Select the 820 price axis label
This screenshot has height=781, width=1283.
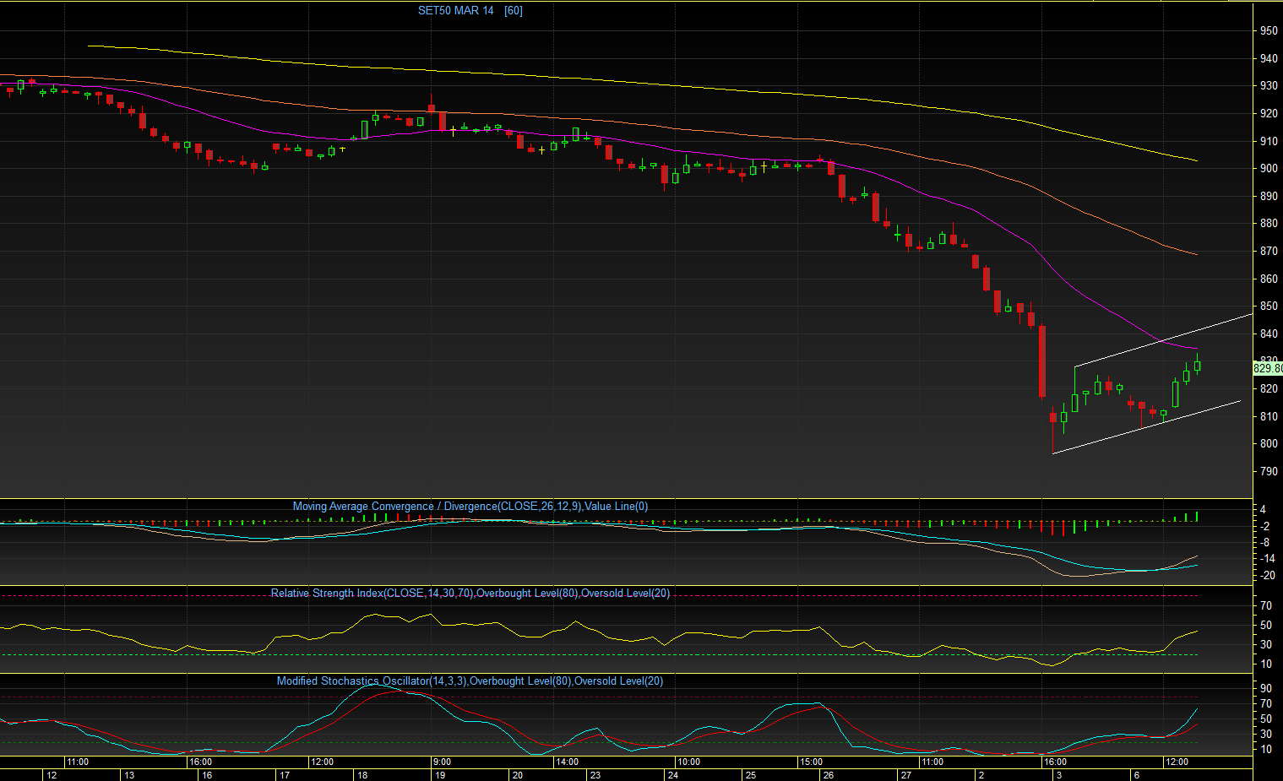1269,389
